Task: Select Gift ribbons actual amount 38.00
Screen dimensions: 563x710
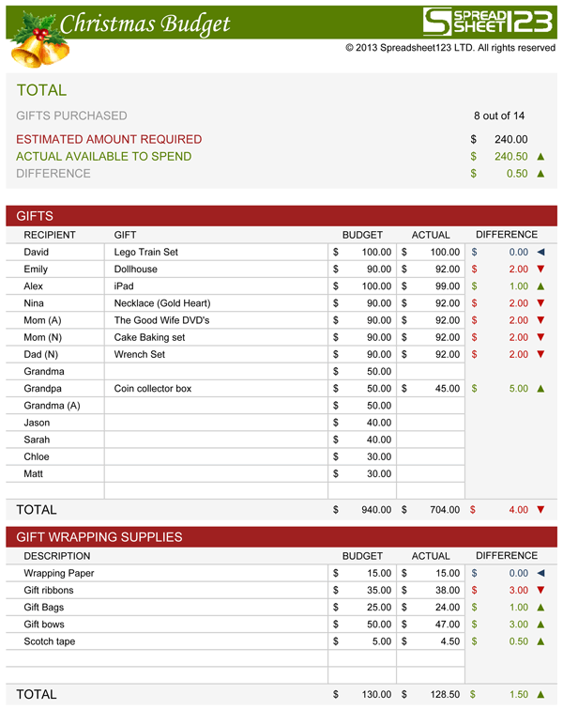Action: point(431,591)
